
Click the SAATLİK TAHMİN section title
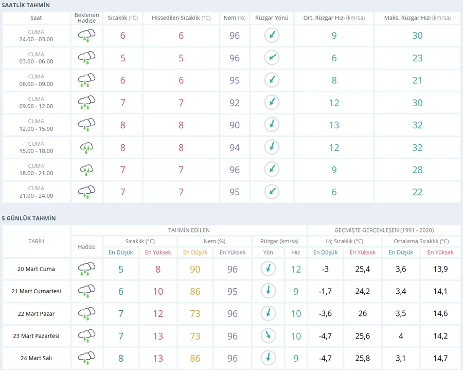(x=26, y=5)
